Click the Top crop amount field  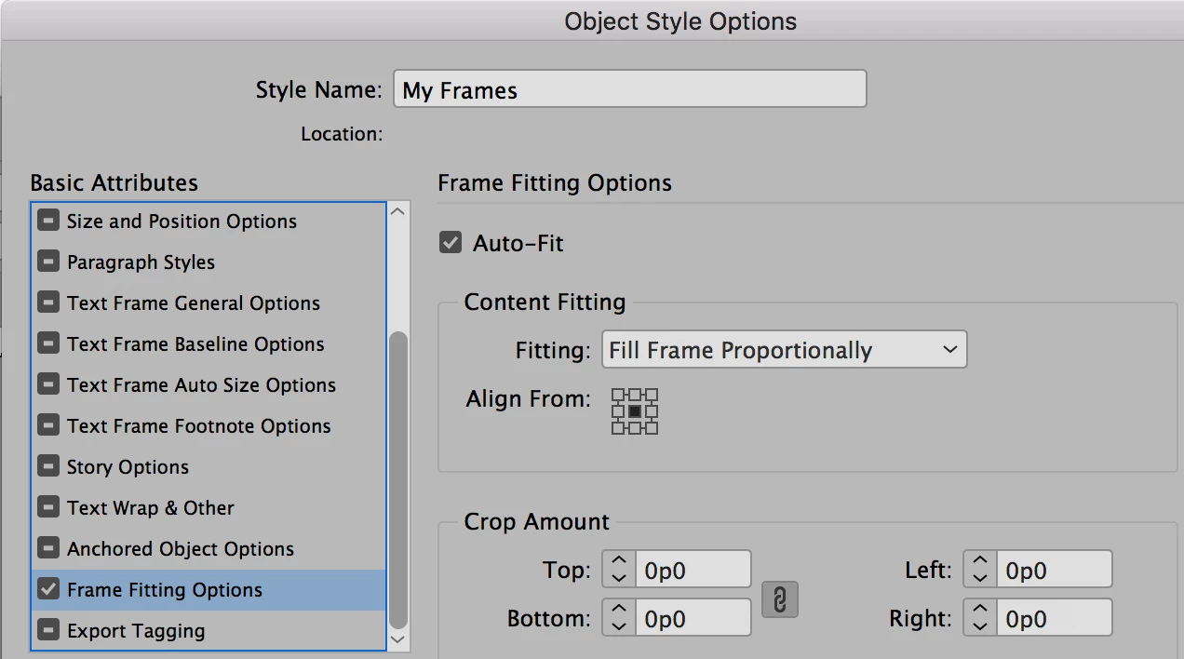[x=693, y=571]
